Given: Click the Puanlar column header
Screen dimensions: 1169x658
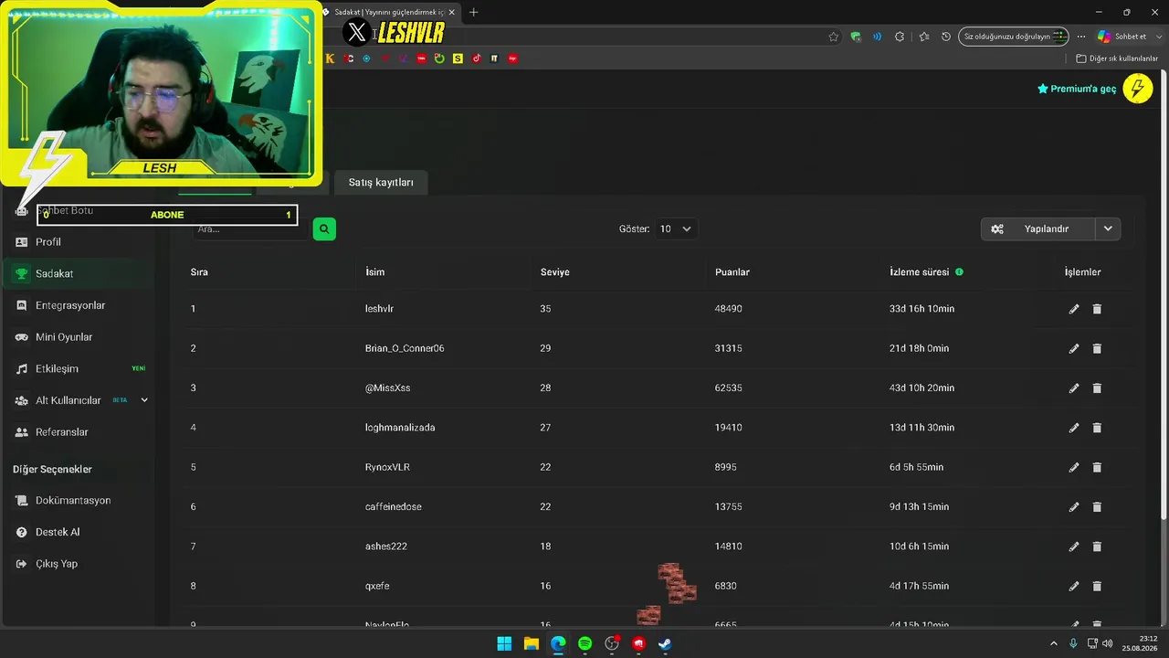Looking at the screenshot, I should [x=732, y=272].
